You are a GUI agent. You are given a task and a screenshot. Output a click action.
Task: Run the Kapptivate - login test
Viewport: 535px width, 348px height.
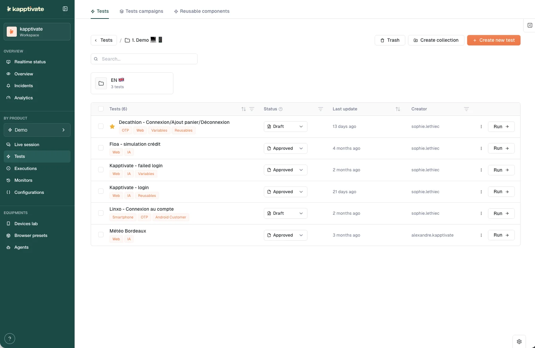[x=501, y=192]
